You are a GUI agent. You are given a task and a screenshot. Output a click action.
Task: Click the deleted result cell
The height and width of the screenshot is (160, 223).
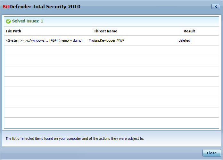(x=184, y=40)
